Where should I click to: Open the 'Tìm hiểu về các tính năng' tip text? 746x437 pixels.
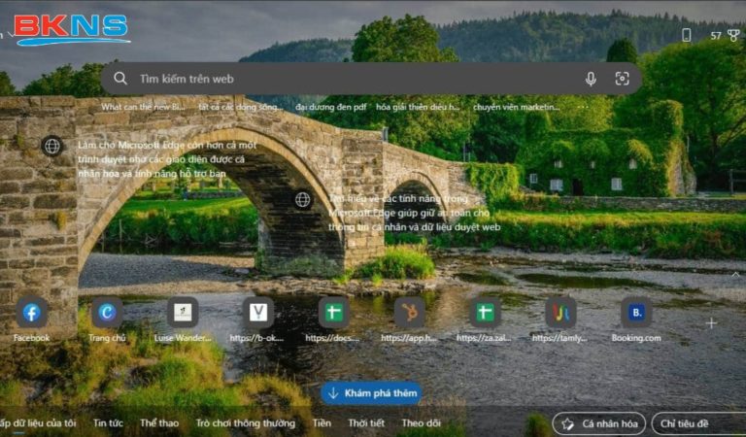pos(415,213)
